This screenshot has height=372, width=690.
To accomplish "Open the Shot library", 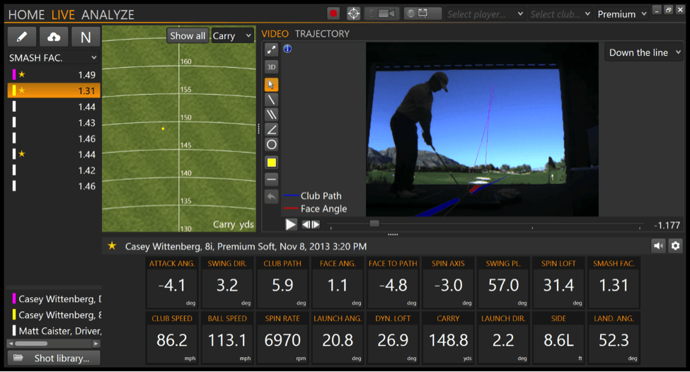I will [54, 359].
